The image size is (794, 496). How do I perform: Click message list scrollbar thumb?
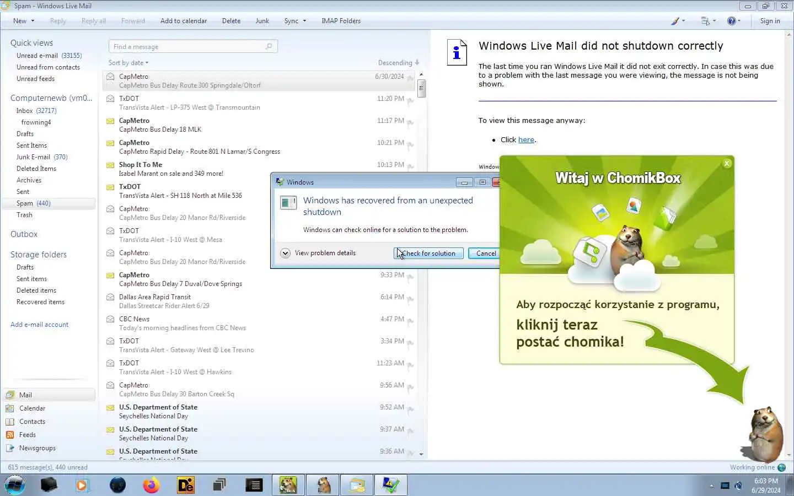(x=421, y=88)
